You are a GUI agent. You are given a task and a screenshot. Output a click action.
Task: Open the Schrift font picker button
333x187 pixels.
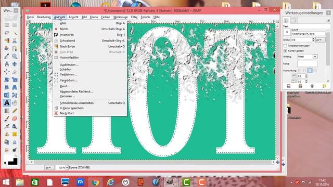287,32
